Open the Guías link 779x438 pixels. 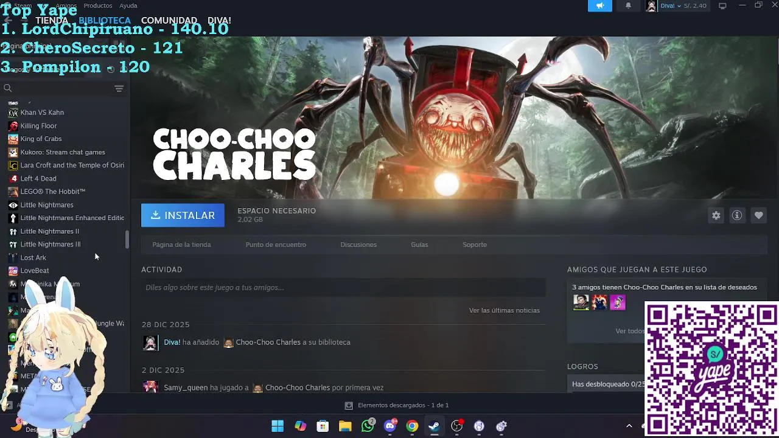(x=419, y=245)
